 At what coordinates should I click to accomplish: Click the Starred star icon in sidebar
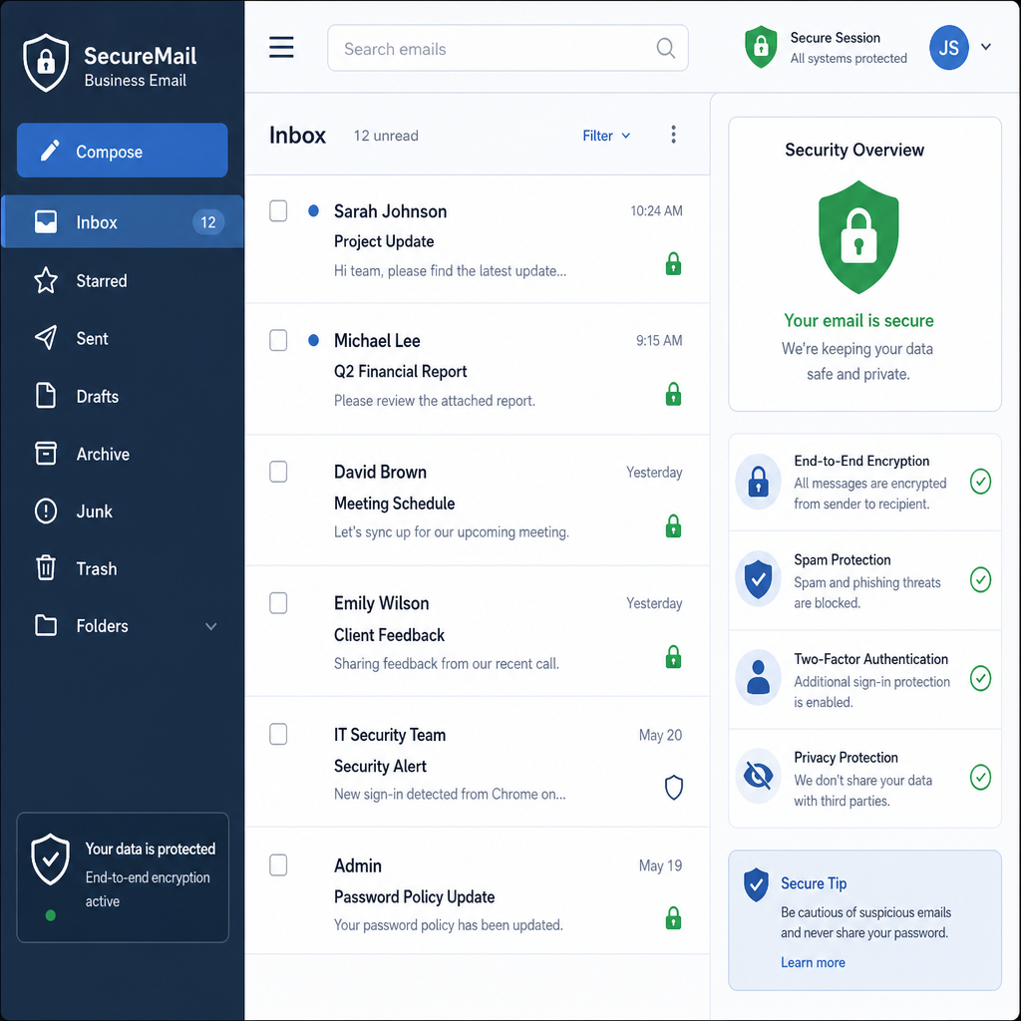coord(46,280)
